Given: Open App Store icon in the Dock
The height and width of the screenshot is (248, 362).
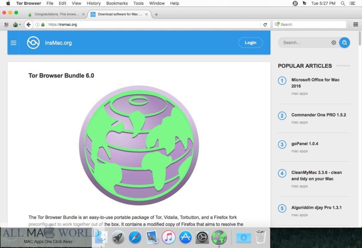Looking at the screenshot, I should (x=185, y=237).
